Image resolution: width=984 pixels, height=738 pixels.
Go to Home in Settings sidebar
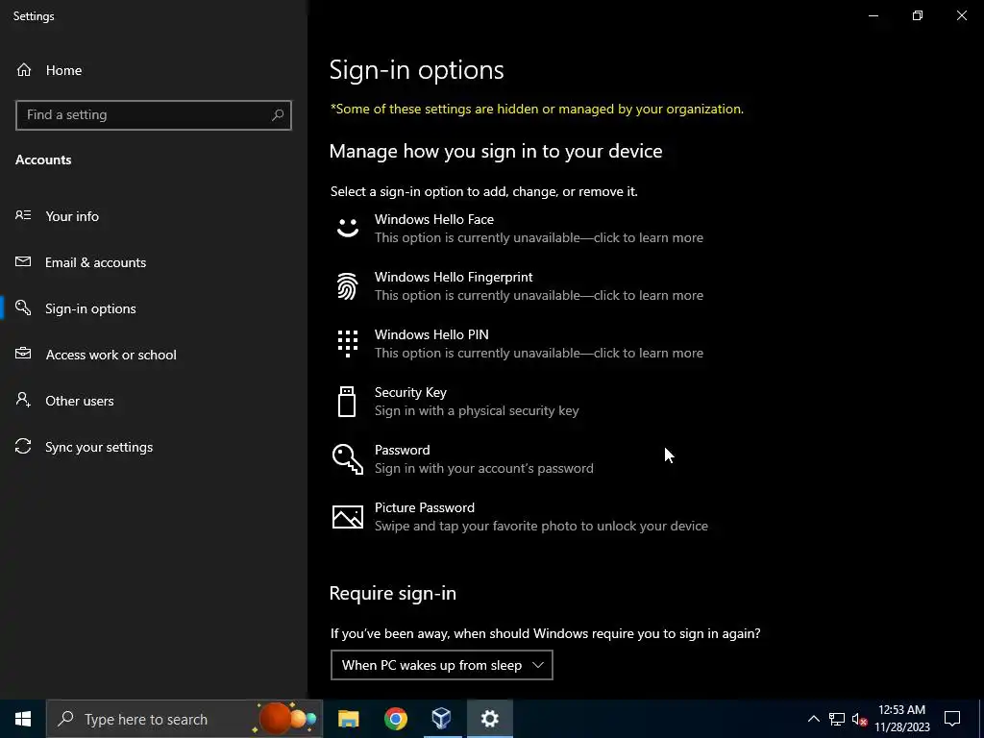(x=154, y=69)
